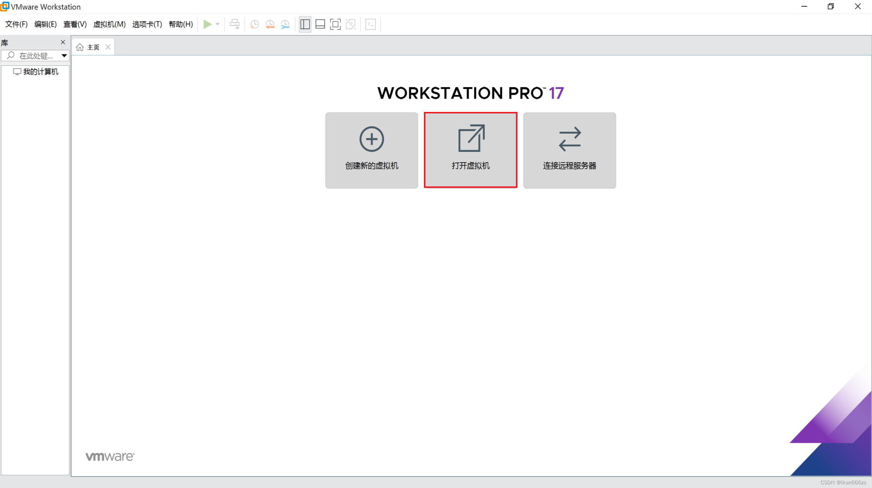This screenshot has width=872, height=488.
Task: Enter full screen mode icon
Action: [335, 24]
